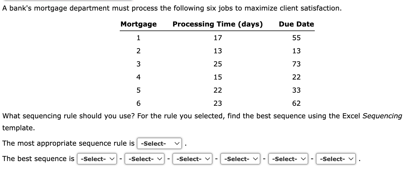Open the third best sequence dropdown
Viewport: 410px width, 183px height.
192,159
